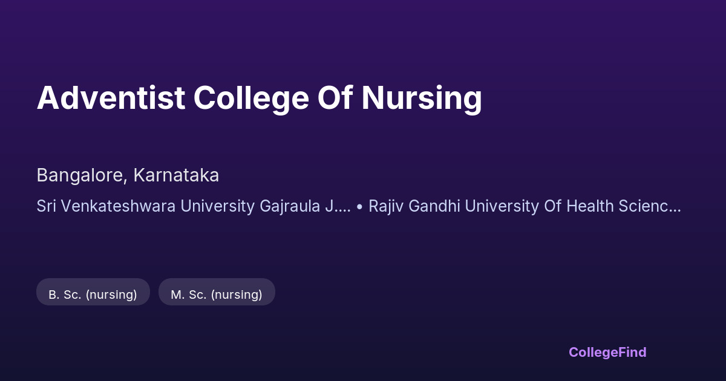Viewport: 726px width, 381px height.
Task: Click the bullet separator between universities
Action: pos(359,206)
